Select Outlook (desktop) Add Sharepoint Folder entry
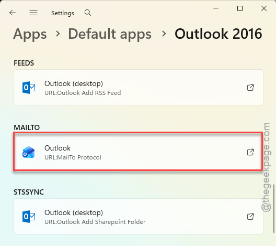Screen dimensions: 276x246 click(139, 216)
